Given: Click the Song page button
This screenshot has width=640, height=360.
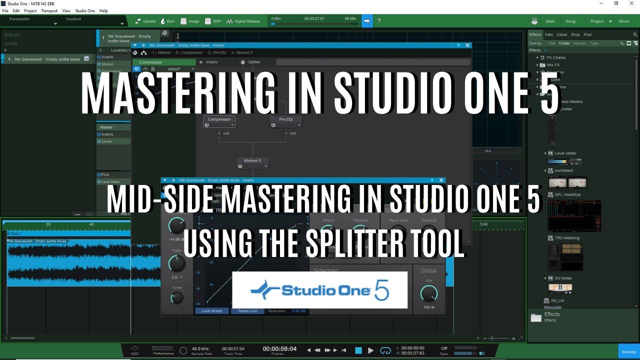Looking at the screenshot, I should (570, 21).
